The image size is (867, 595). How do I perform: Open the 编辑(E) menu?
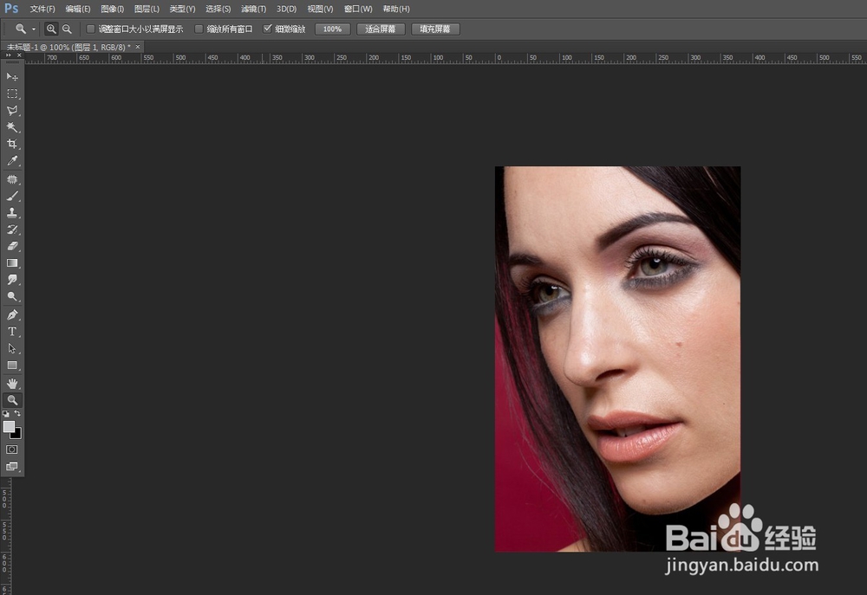pyautogui.click(x=78, y=9)
